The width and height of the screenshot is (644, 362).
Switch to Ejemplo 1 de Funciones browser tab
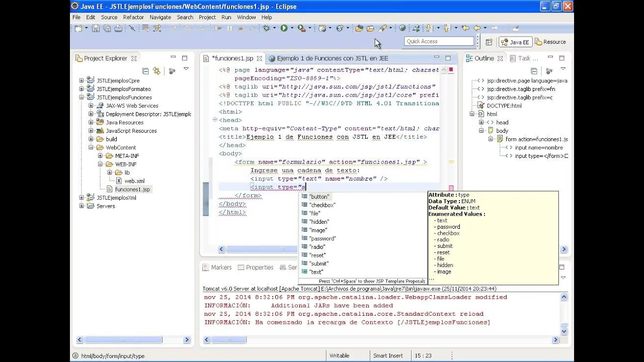[328, 58]
